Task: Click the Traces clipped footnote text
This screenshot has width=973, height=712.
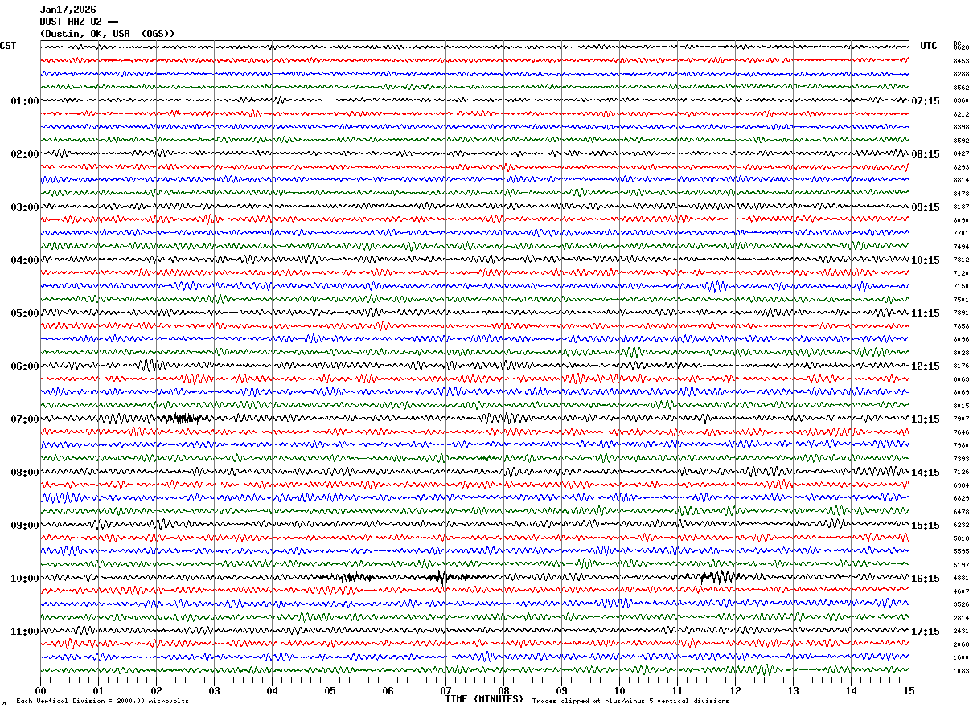Action: (x=630, y=702)
